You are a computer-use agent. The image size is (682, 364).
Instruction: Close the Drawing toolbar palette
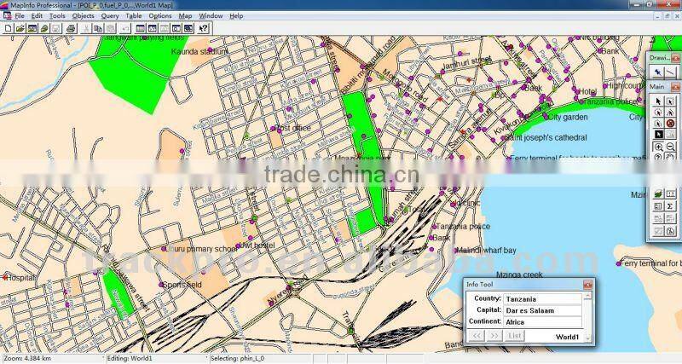pyautogui.click(x=675, y=58)
